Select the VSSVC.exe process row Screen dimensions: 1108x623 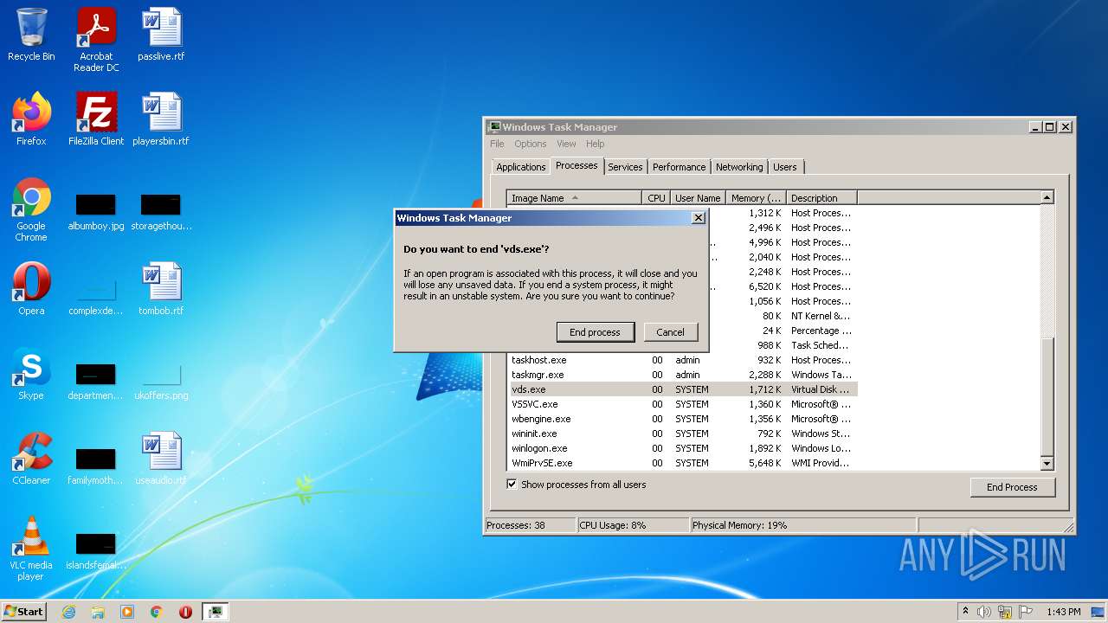[682, 404]
